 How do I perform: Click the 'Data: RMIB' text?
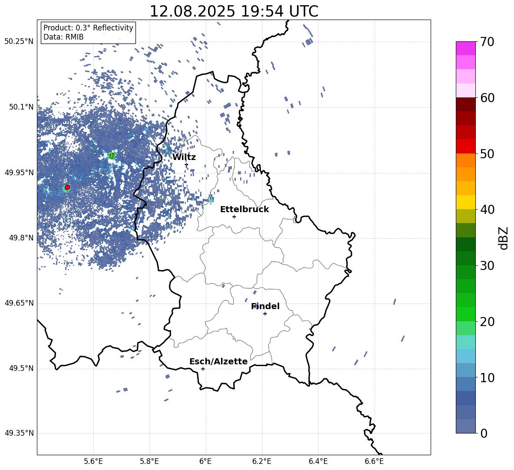coord(63,37)
